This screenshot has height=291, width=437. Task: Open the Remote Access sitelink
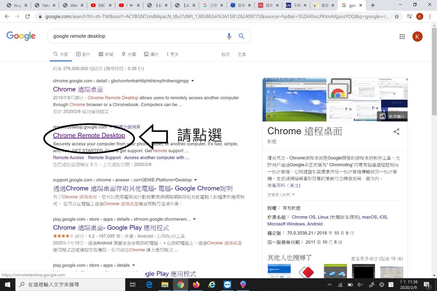click(68, 158)
